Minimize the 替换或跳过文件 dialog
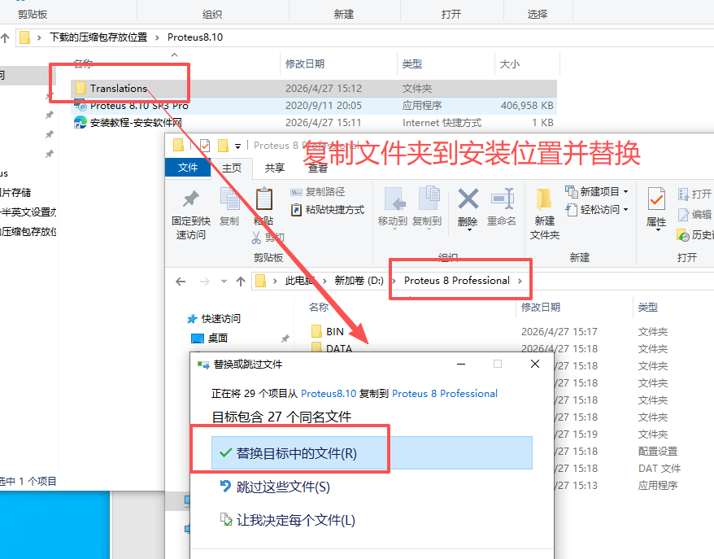The image size is (714, 559). [461, 364]
